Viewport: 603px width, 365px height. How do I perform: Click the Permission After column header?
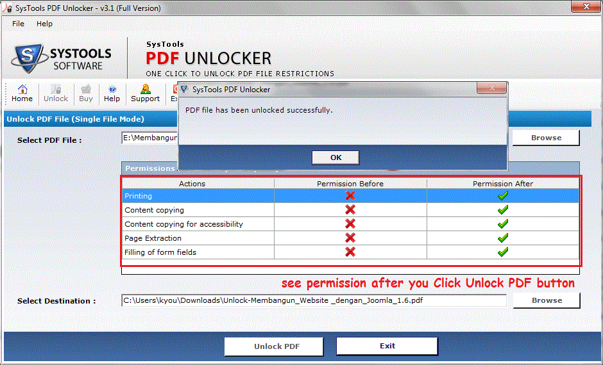pos(503,183)
